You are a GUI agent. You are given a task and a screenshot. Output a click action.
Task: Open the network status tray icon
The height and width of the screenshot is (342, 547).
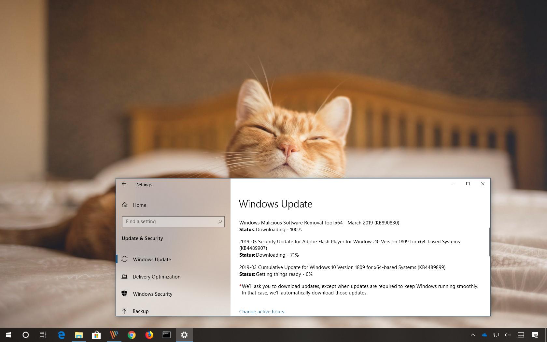(496, 335)
